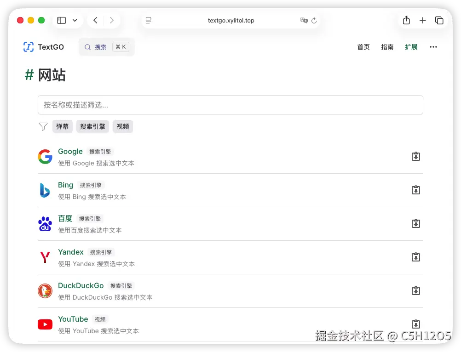Select 首页 in the navigation bar

363,47
